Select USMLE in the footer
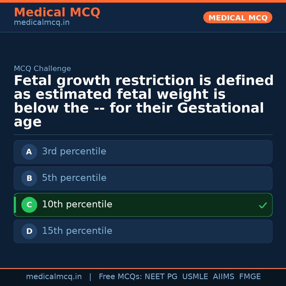 195,277
